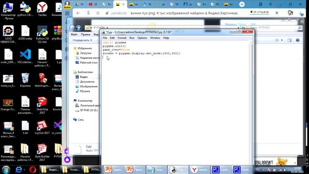Switch to the YouTube browser tab
Viewport: 309px width, 174px height.
(93, 4)
